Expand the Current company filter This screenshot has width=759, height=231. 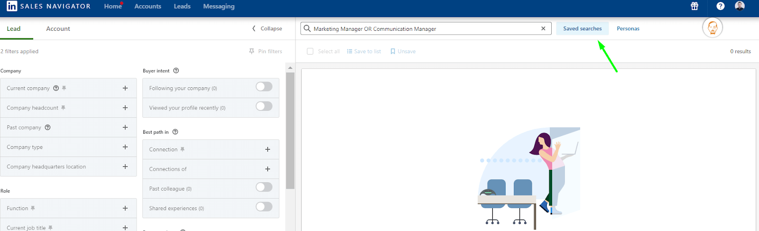(x=125, y=88)
